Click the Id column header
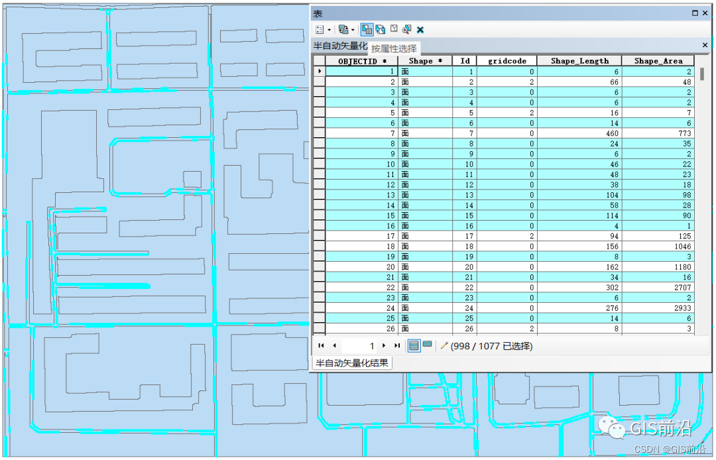Screen dimensions: 716x460 point(464,61)
